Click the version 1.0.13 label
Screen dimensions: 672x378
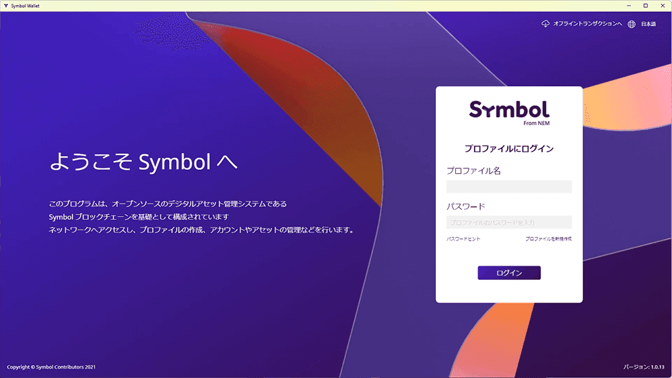coord(644,367)
